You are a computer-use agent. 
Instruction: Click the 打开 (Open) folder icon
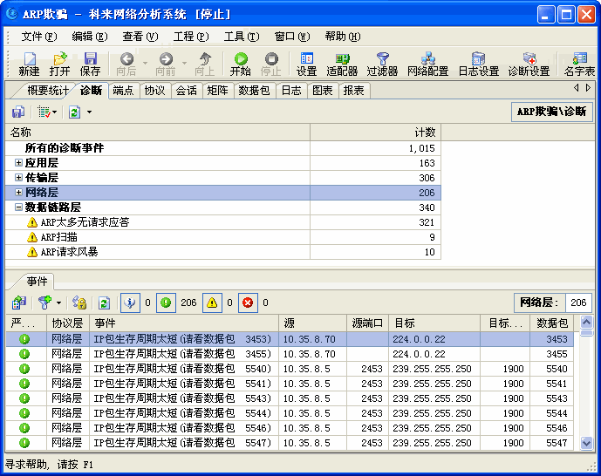click(59, 59)
